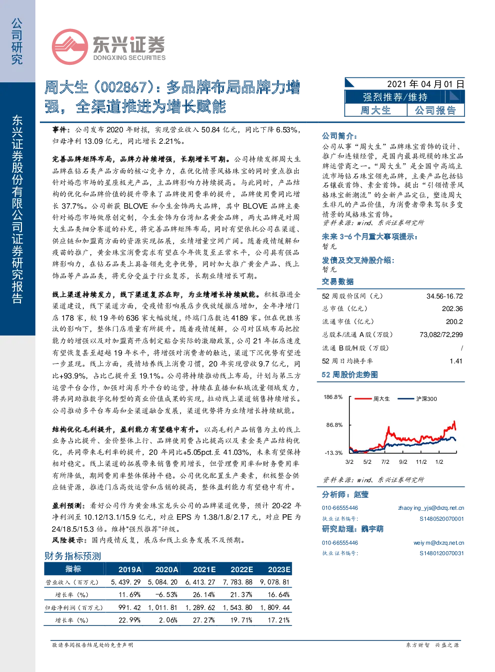The width and height of the screenshot is (495, 672).
Task: Click the footer slogan 东方财智 兴盛之源
Action: (x=432, y=645)
